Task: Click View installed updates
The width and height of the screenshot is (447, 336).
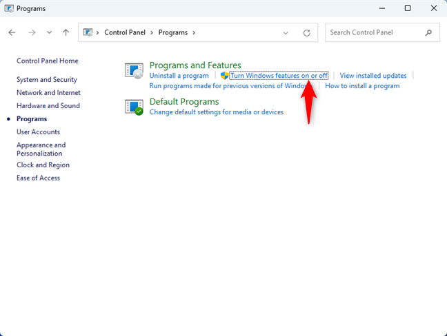Action: click(373, 76)
